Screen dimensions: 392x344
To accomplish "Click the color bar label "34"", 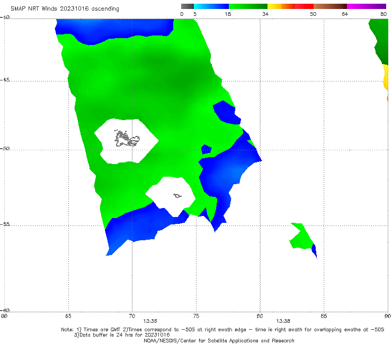I will [265, 14].
